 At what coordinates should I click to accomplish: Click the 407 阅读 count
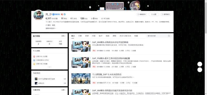pyautogui.click(x=115, y=83)
